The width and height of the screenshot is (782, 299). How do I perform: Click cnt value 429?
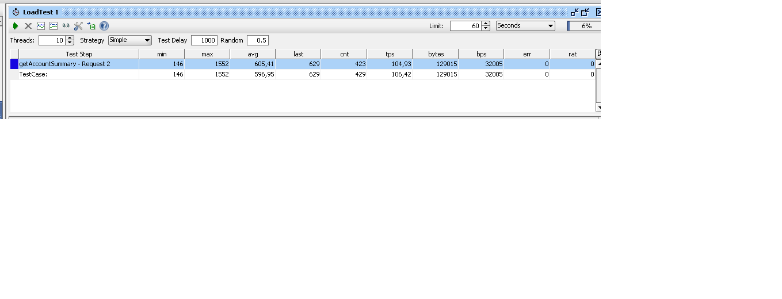click(x=360, y=74)
